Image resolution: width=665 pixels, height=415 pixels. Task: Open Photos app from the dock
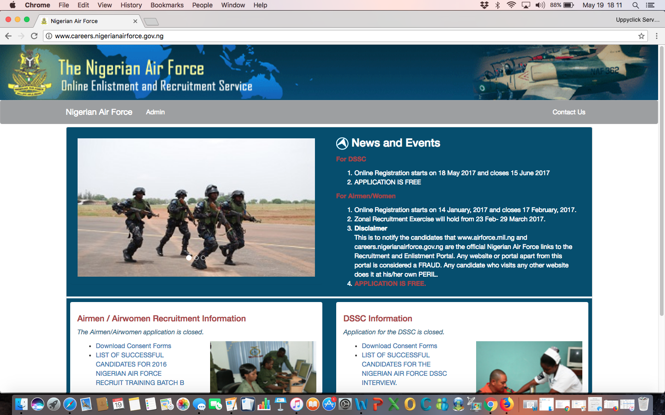(x=183, y=404)
